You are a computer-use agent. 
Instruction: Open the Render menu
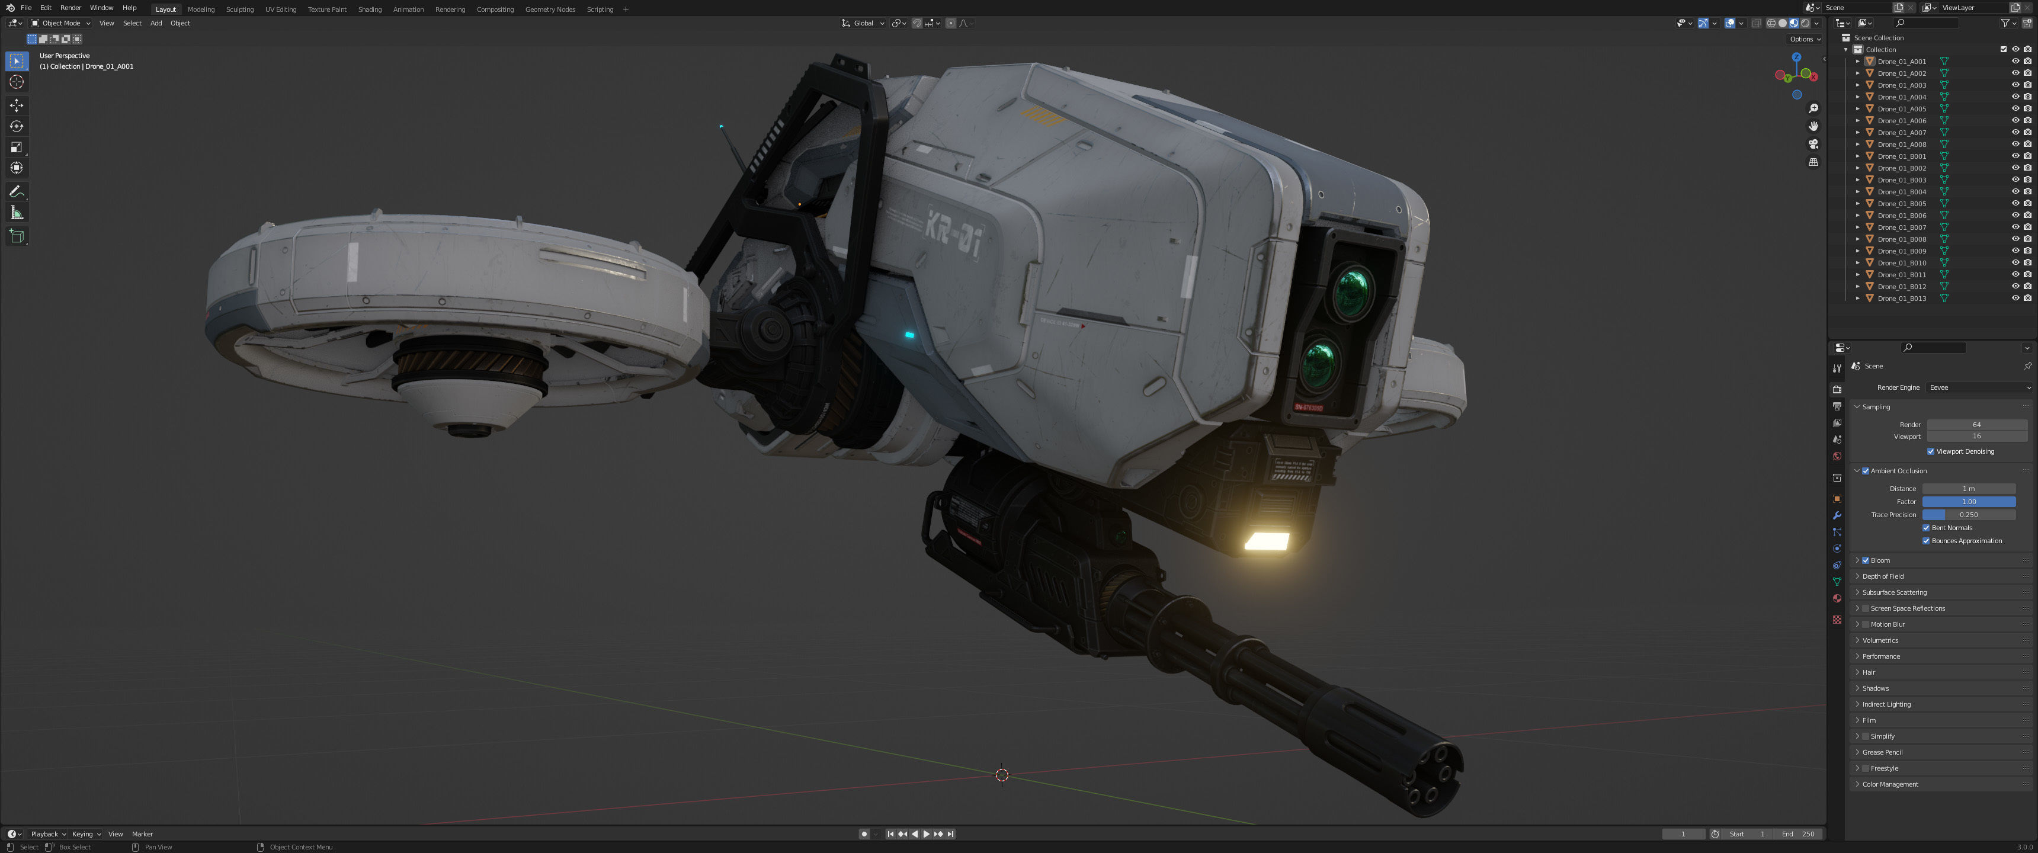(71, 8)
